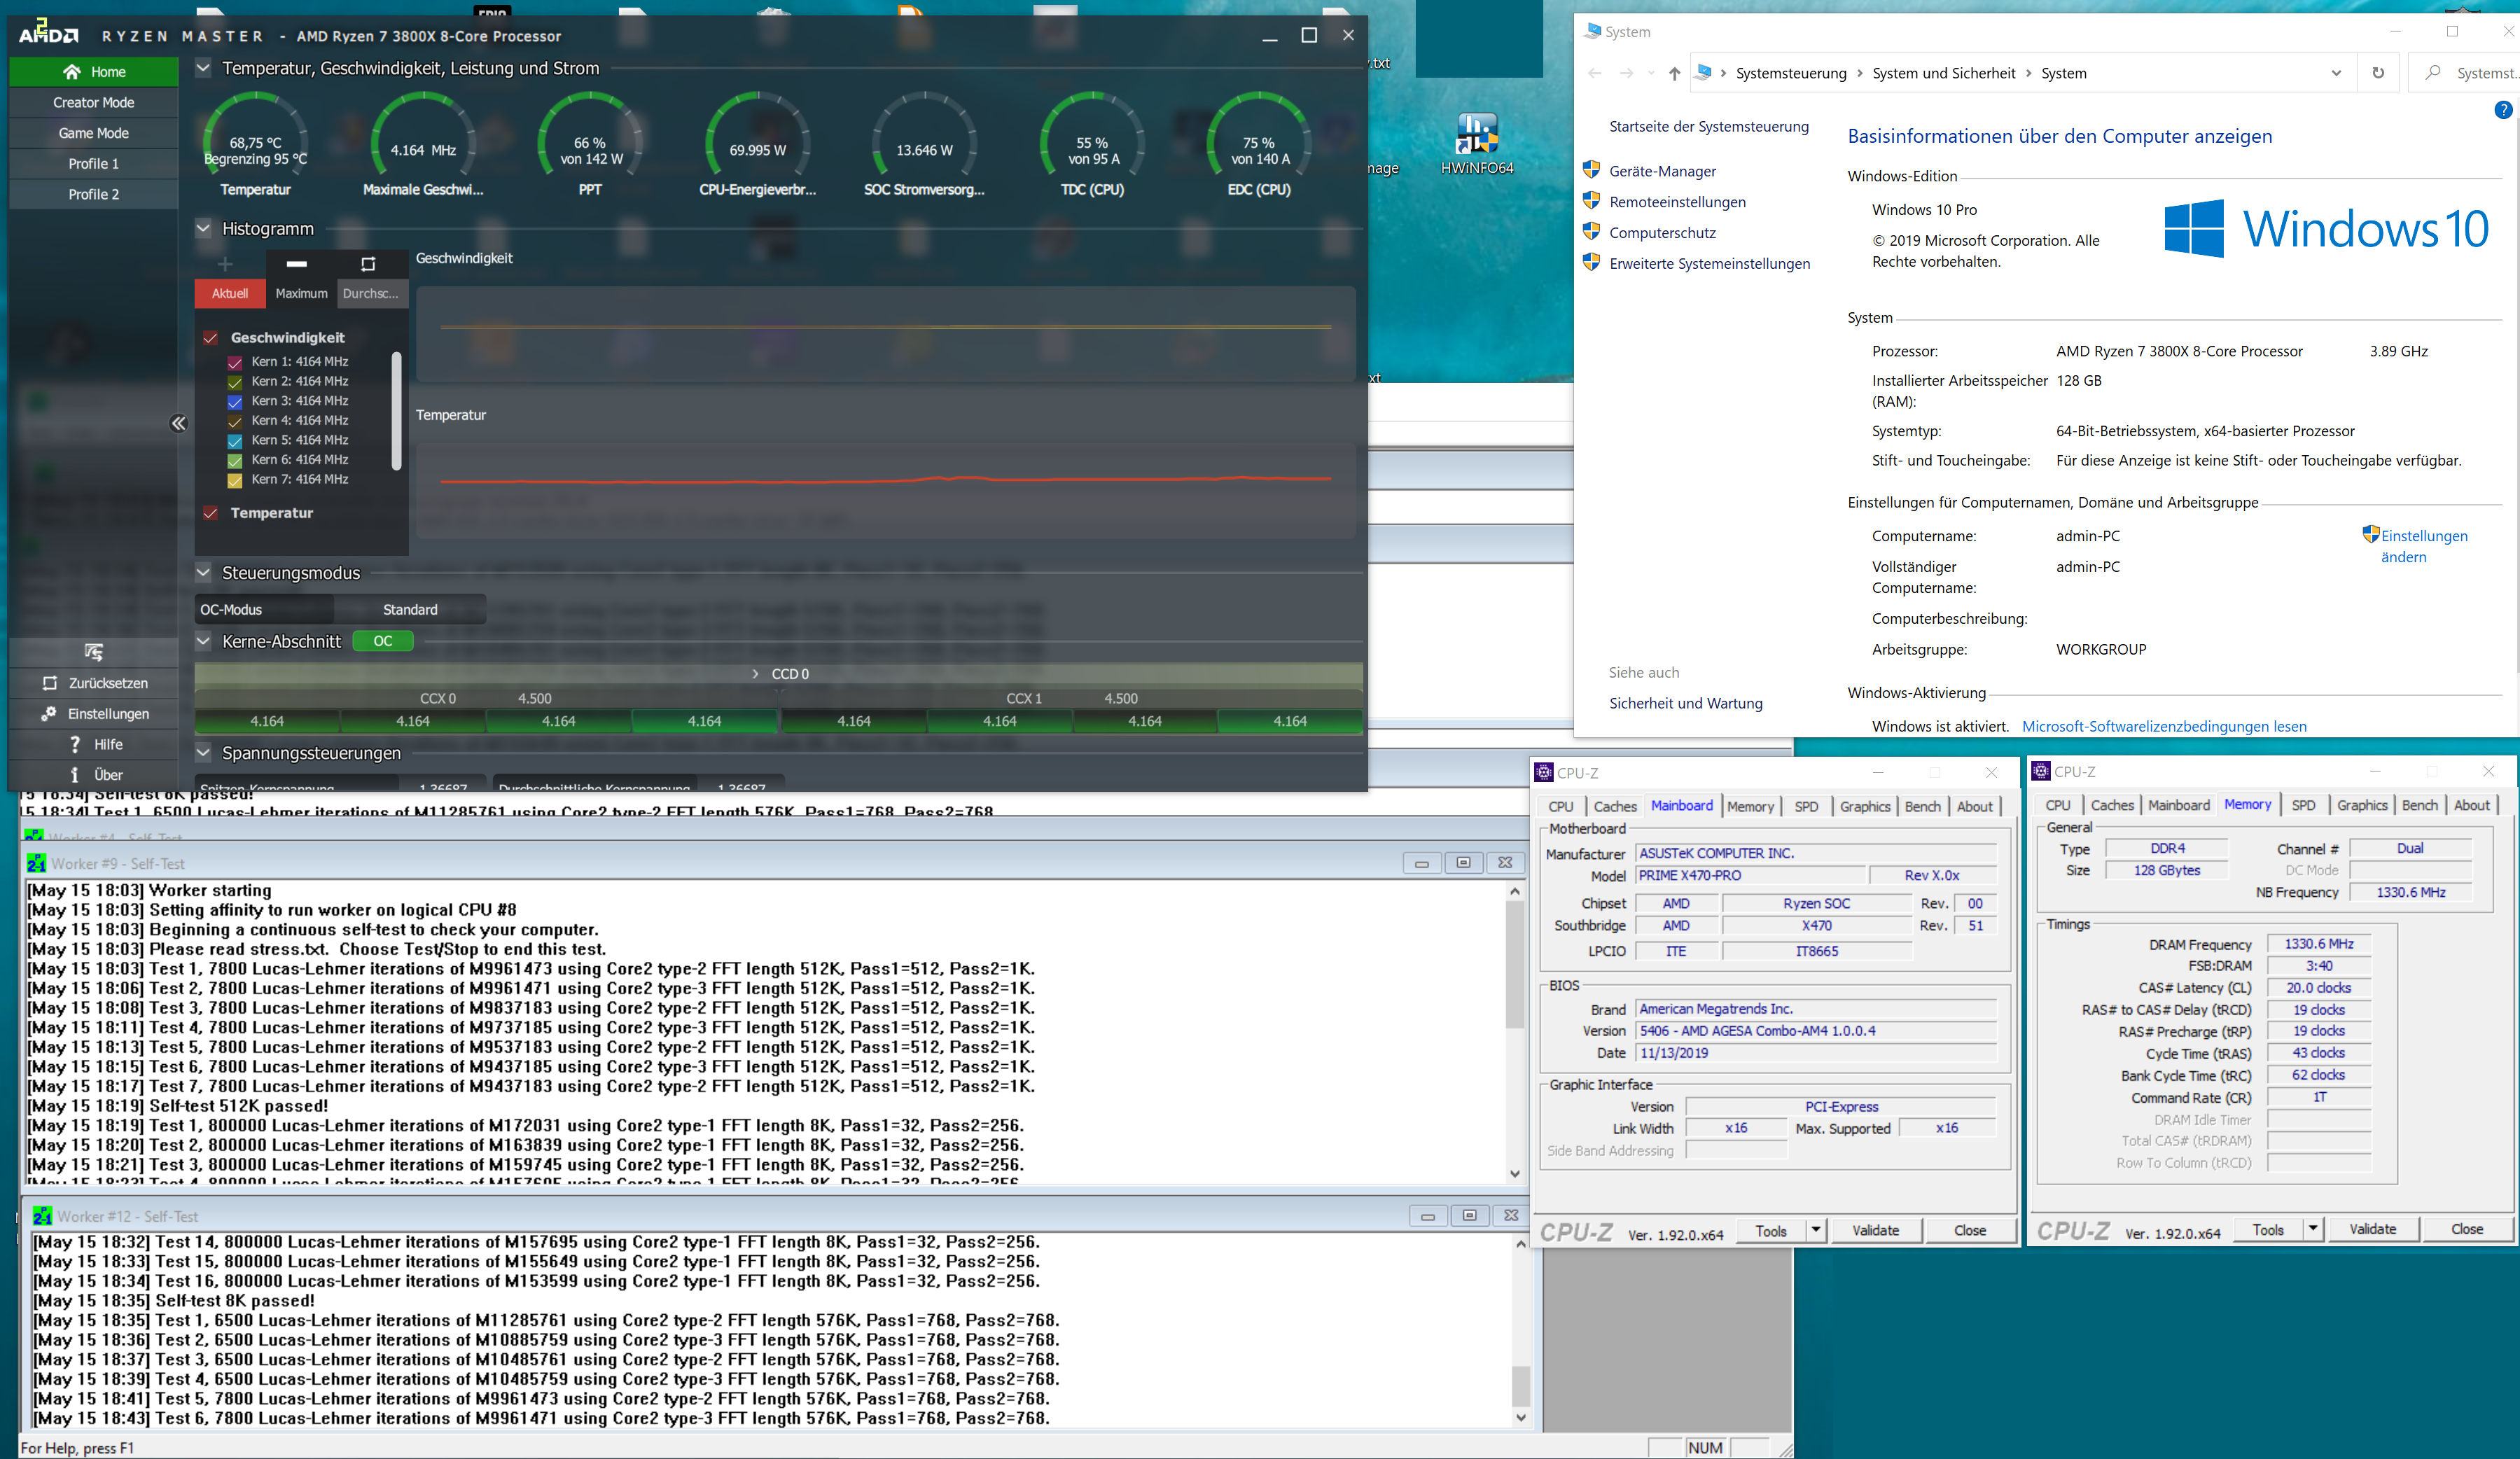
Task: Click the back arrow in System window
Action: [x=1594, y=73]
